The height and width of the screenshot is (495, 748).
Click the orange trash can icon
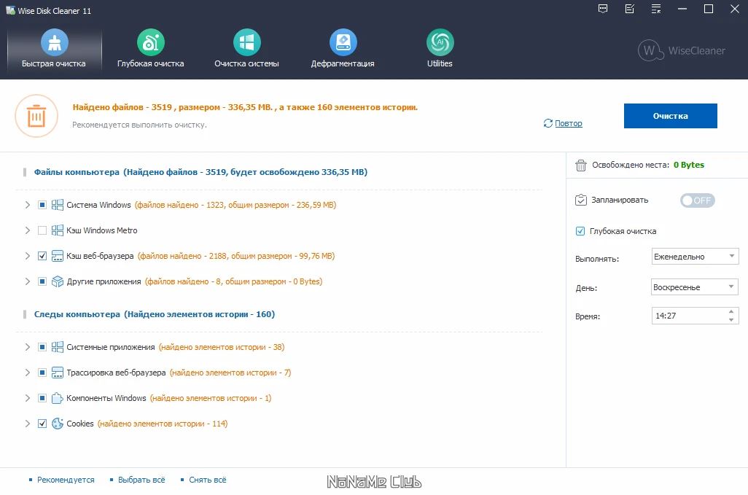click(36, 116)
